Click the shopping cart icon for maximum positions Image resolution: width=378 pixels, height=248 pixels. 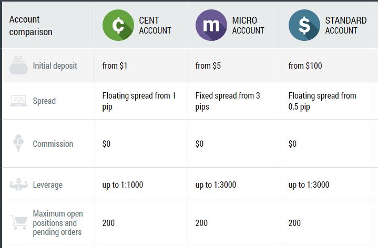click(x=18, y=222)
